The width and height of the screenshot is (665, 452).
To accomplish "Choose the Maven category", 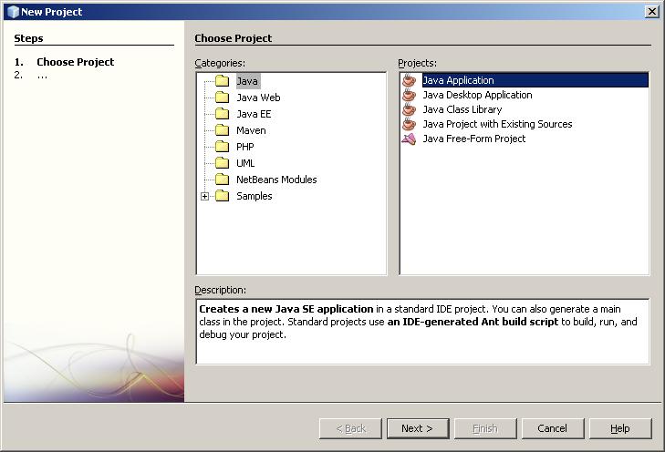I will point(251,130).
